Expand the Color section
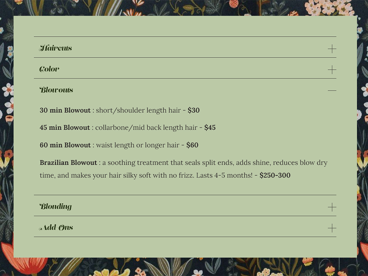 click(49, 69)
